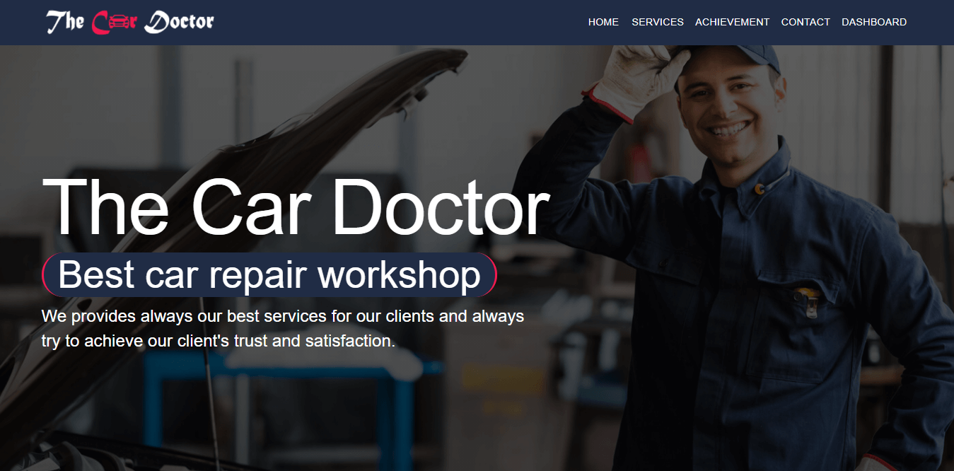
Task: Click the mechanic's smiling face
Action: coord(728,113)
